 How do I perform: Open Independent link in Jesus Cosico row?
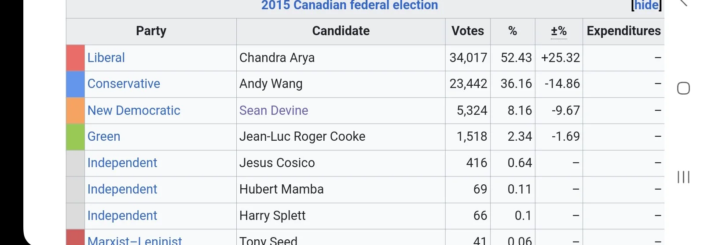122,163
